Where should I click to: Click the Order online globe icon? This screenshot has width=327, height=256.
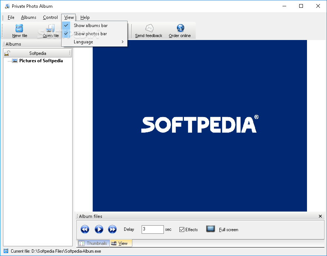tap(181, 28)
